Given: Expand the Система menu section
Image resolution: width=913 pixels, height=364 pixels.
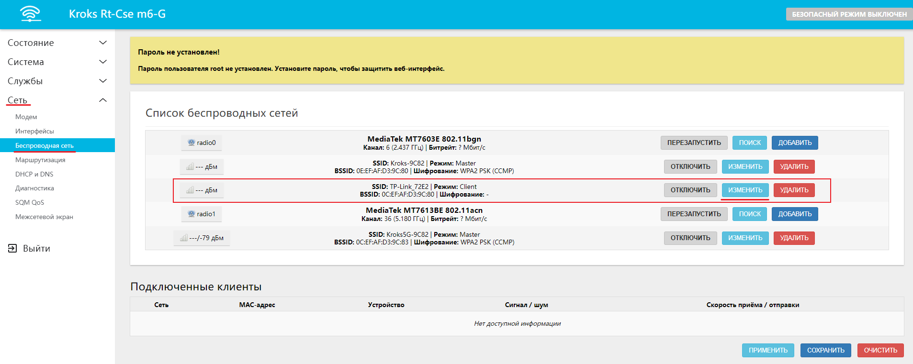Looking at the screenshot, I should click(102, 62).
